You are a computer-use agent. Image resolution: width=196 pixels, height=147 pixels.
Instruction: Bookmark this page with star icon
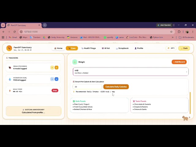(171, 32)
